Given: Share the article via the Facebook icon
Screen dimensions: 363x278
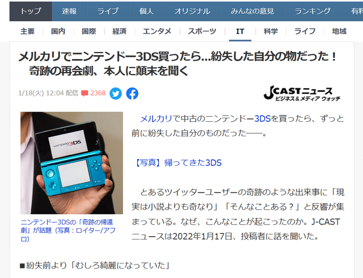Looking at the screenshot, I should click(132, 94).
